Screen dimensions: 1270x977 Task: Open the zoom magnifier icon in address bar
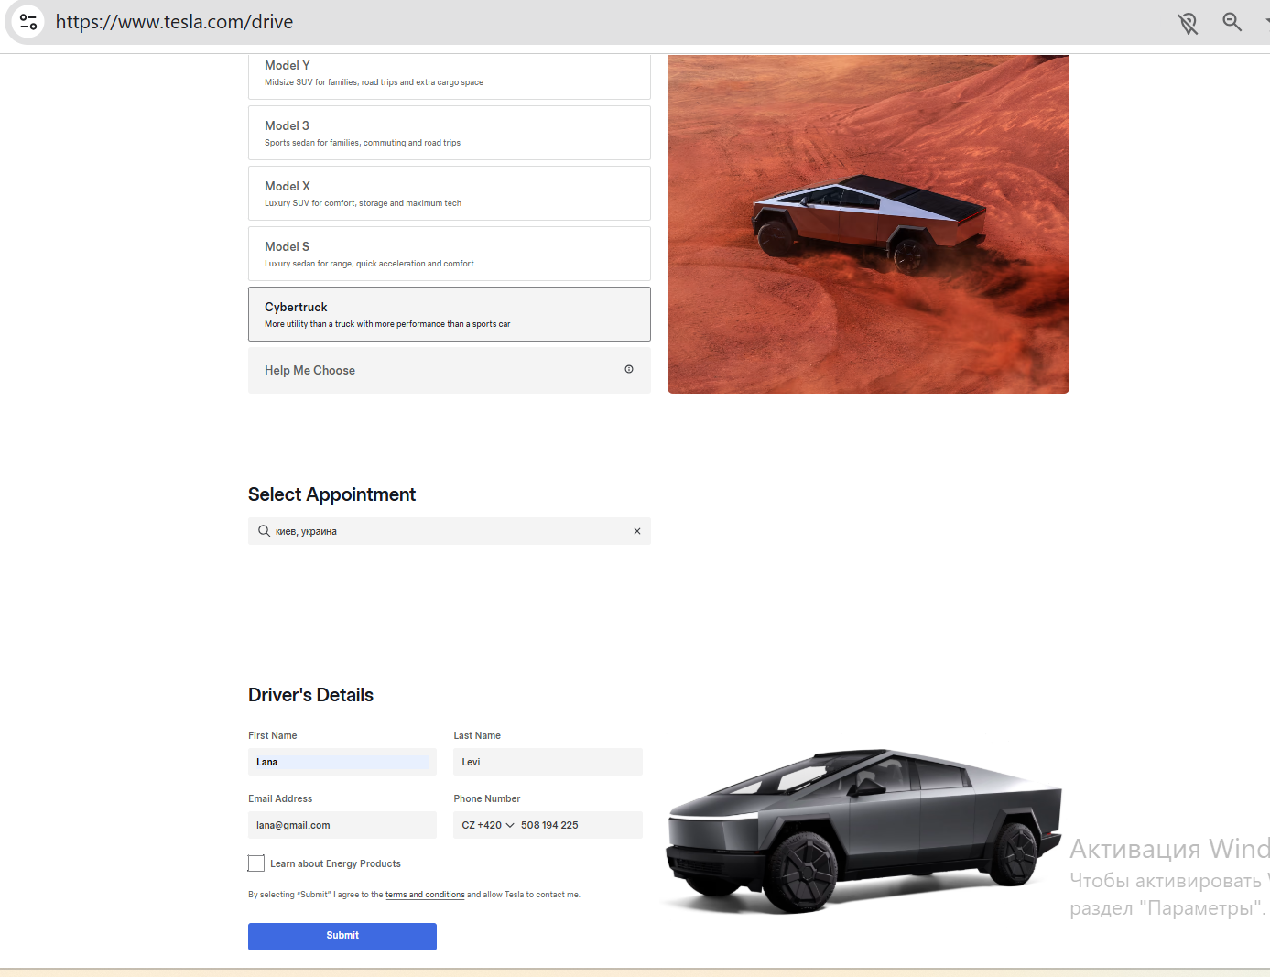click(1232, 22)
